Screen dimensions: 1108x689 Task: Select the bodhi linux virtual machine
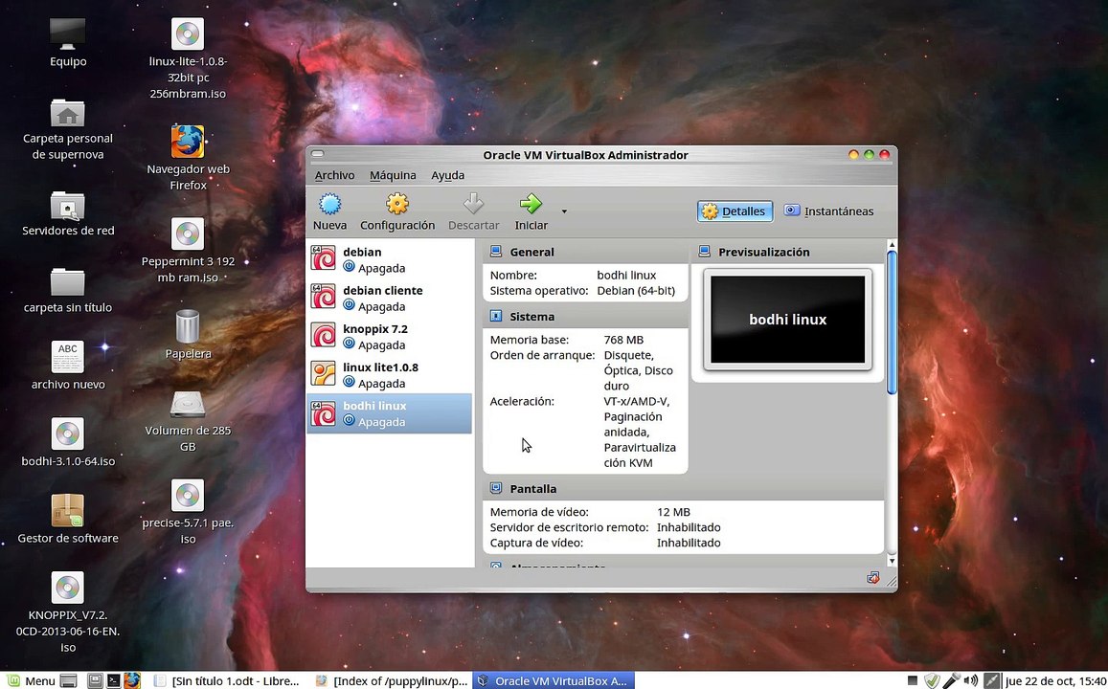(390, 413)
